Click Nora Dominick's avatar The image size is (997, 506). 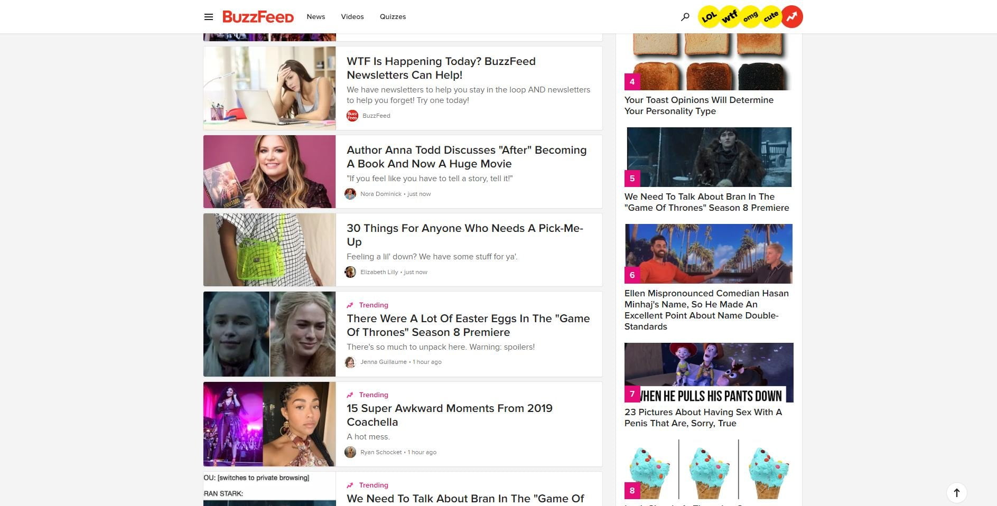click(x=350, y=194)
